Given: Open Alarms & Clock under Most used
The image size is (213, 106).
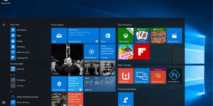Looking at the screenshot, I should (x=20, y=52).
